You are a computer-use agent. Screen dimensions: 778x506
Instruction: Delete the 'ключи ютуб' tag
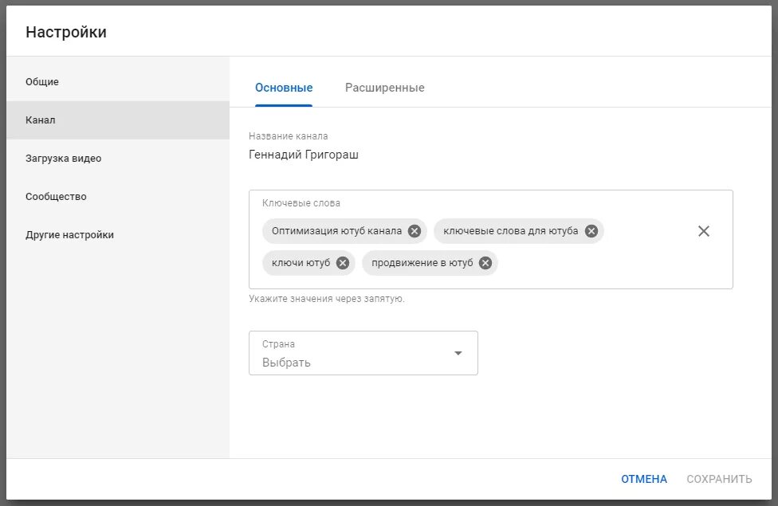coord(342,263)
